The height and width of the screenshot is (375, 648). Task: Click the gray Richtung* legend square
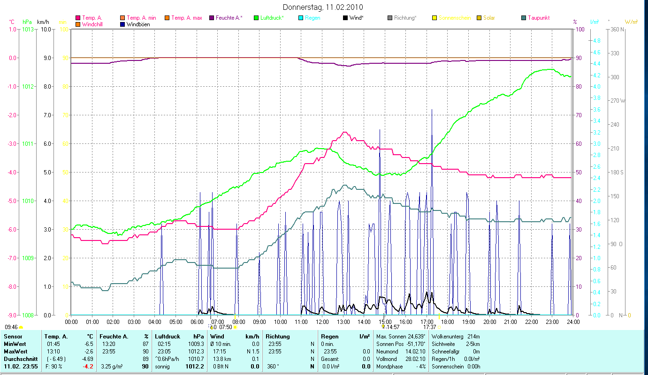390,18
